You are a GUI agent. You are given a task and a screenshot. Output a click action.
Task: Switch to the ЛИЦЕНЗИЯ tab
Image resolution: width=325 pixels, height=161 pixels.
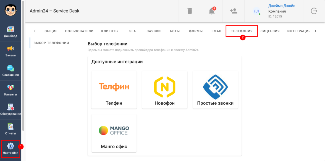270,31
